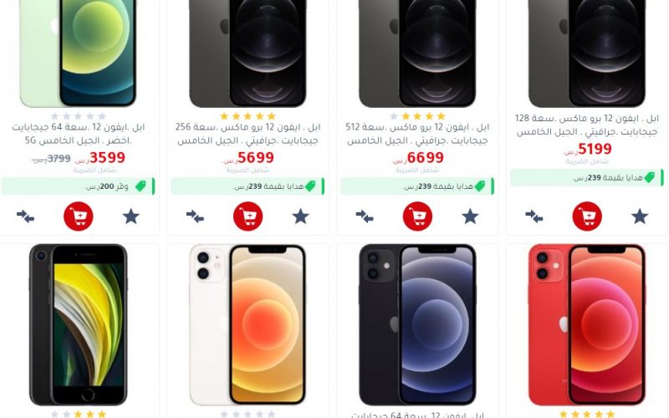Open green iPhone 12 64GB product title

78,134
